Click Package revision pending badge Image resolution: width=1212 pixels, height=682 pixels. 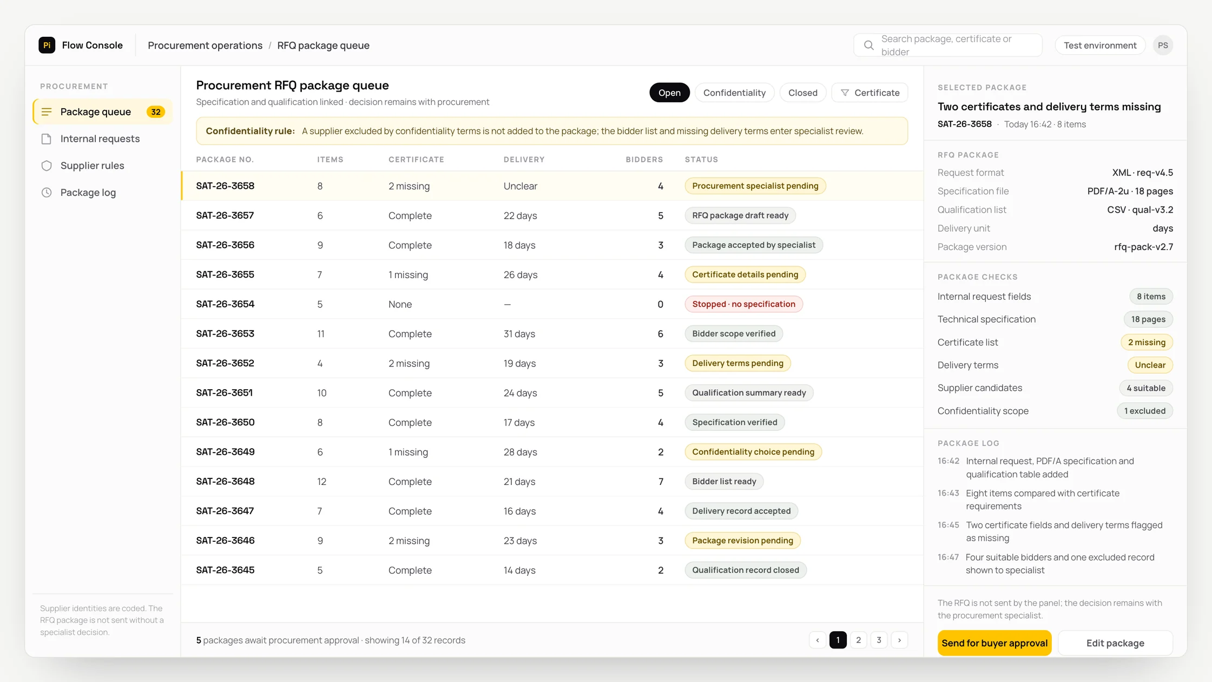pyautogui.click(x=742, y=540)
